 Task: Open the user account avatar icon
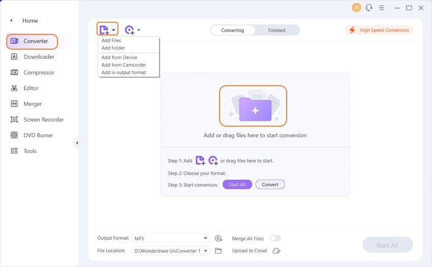pos(356,8)
